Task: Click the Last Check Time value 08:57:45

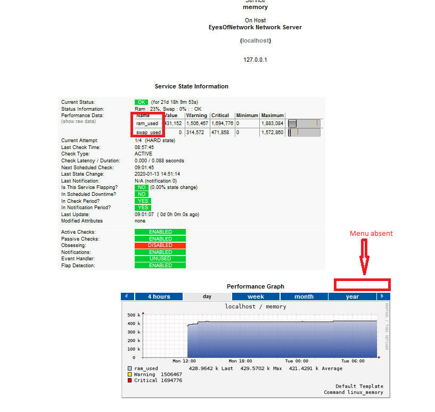Action: pyautogui.click(x=144, y=147)
